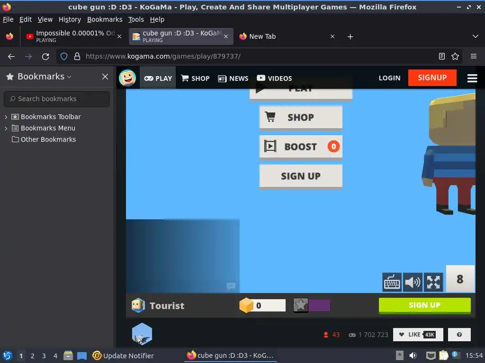Screen dimensions: 485x363
Task: Click the KoGaMa avatar logo
Action: click(x=127, y=78)
